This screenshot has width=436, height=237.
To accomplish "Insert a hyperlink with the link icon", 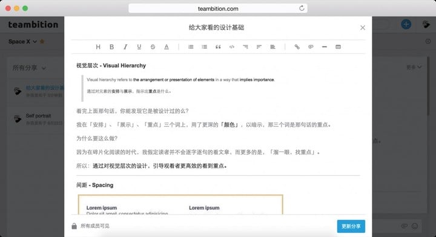I will pyautogui.click(x=297, y=47).
